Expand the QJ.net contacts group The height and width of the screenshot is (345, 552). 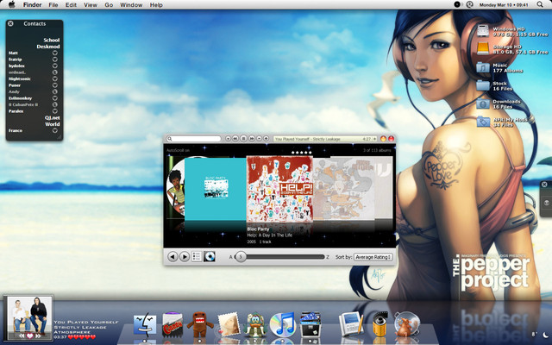52,117
